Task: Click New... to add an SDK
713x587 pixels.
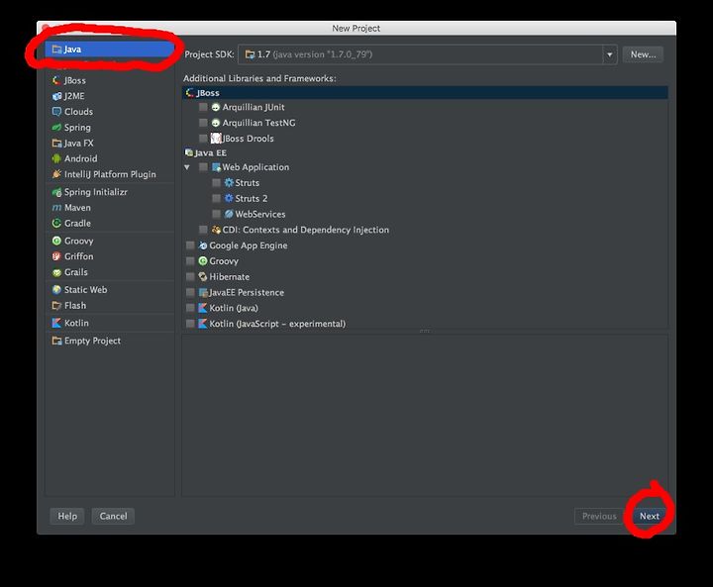Action: pos(643,54)
